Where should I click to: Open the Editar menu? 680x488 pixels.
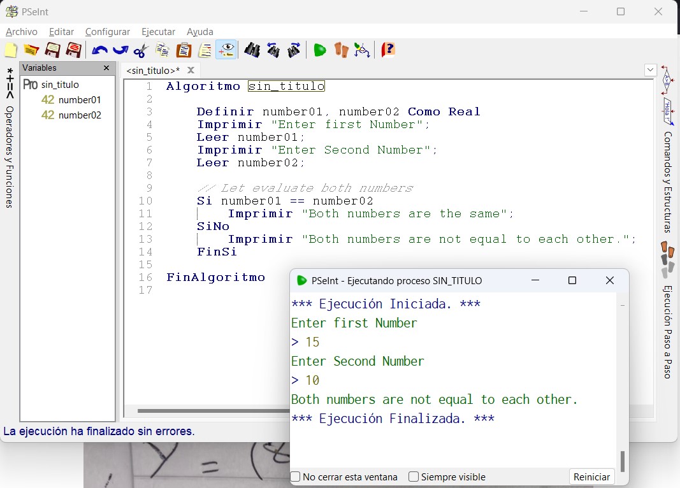pyautogui.click(x=62, y=32)
